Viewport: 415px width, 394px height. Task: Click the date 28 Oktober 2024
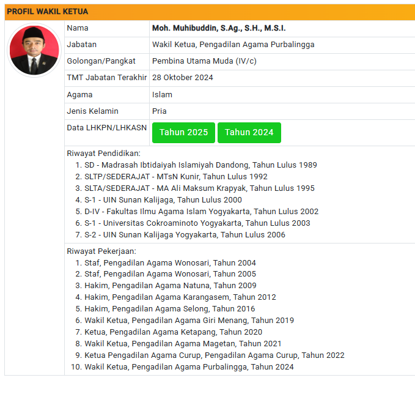point(182,78)
